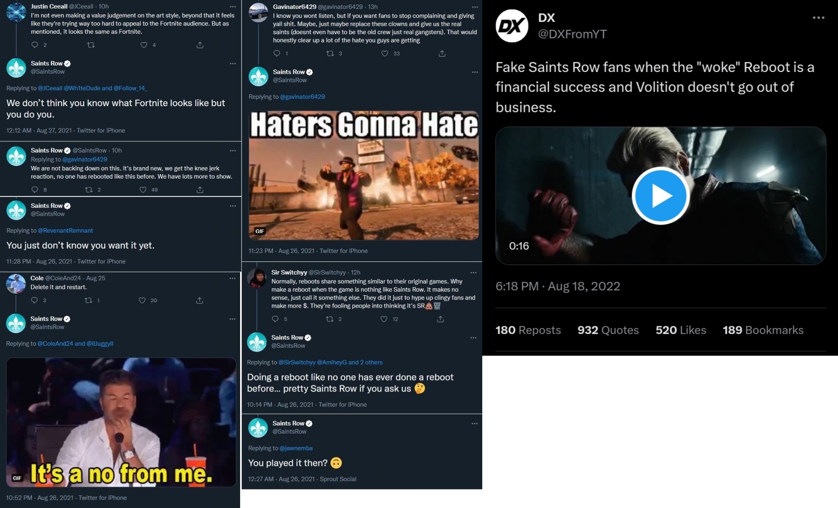Open the @RevenantRemnant mention link
Screen dimensions: 838x508
(x=65, y=231)
